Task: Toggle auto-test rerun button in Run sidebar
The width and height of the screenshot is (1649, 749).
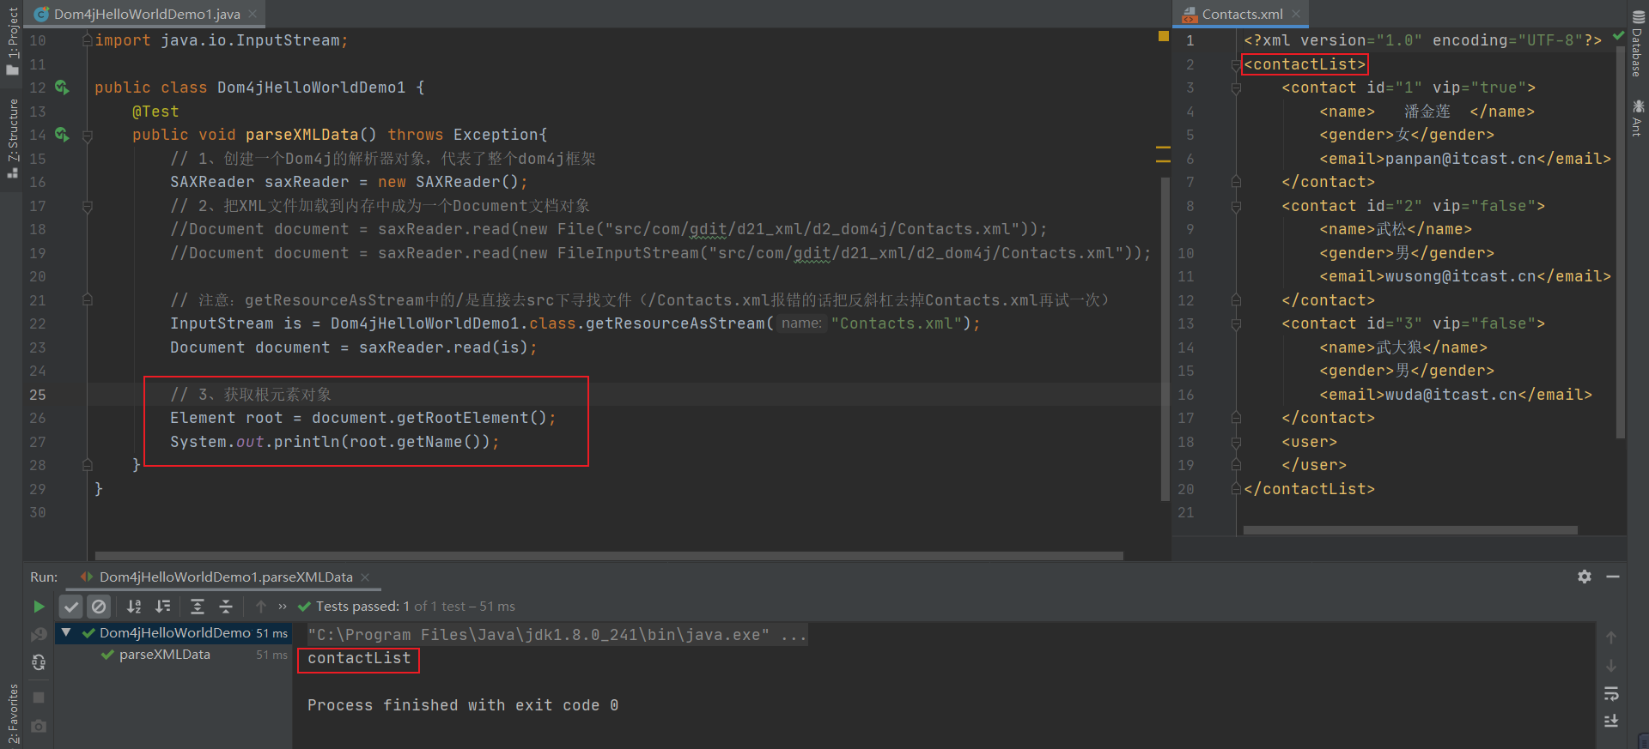Action: click(x=39, y=662)
